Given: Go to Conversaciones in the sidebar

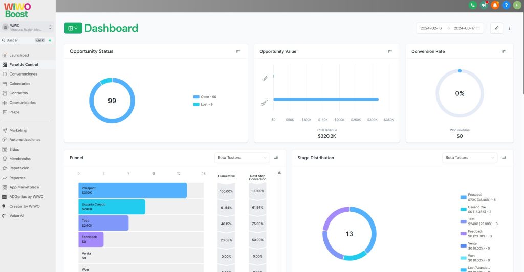Looking at the screenshot, I should [23, 74].
